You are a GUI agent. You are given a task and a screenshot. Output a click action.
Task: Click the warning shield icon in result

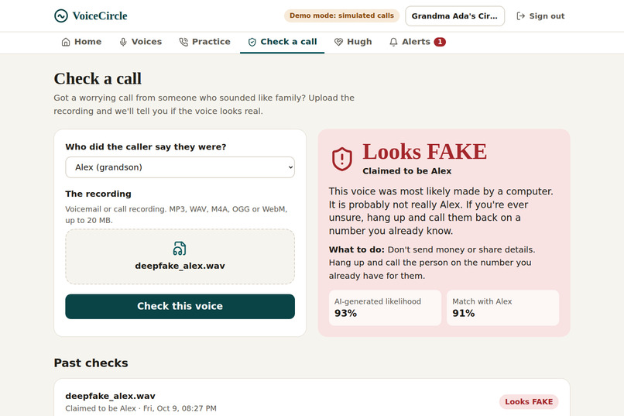342,159
